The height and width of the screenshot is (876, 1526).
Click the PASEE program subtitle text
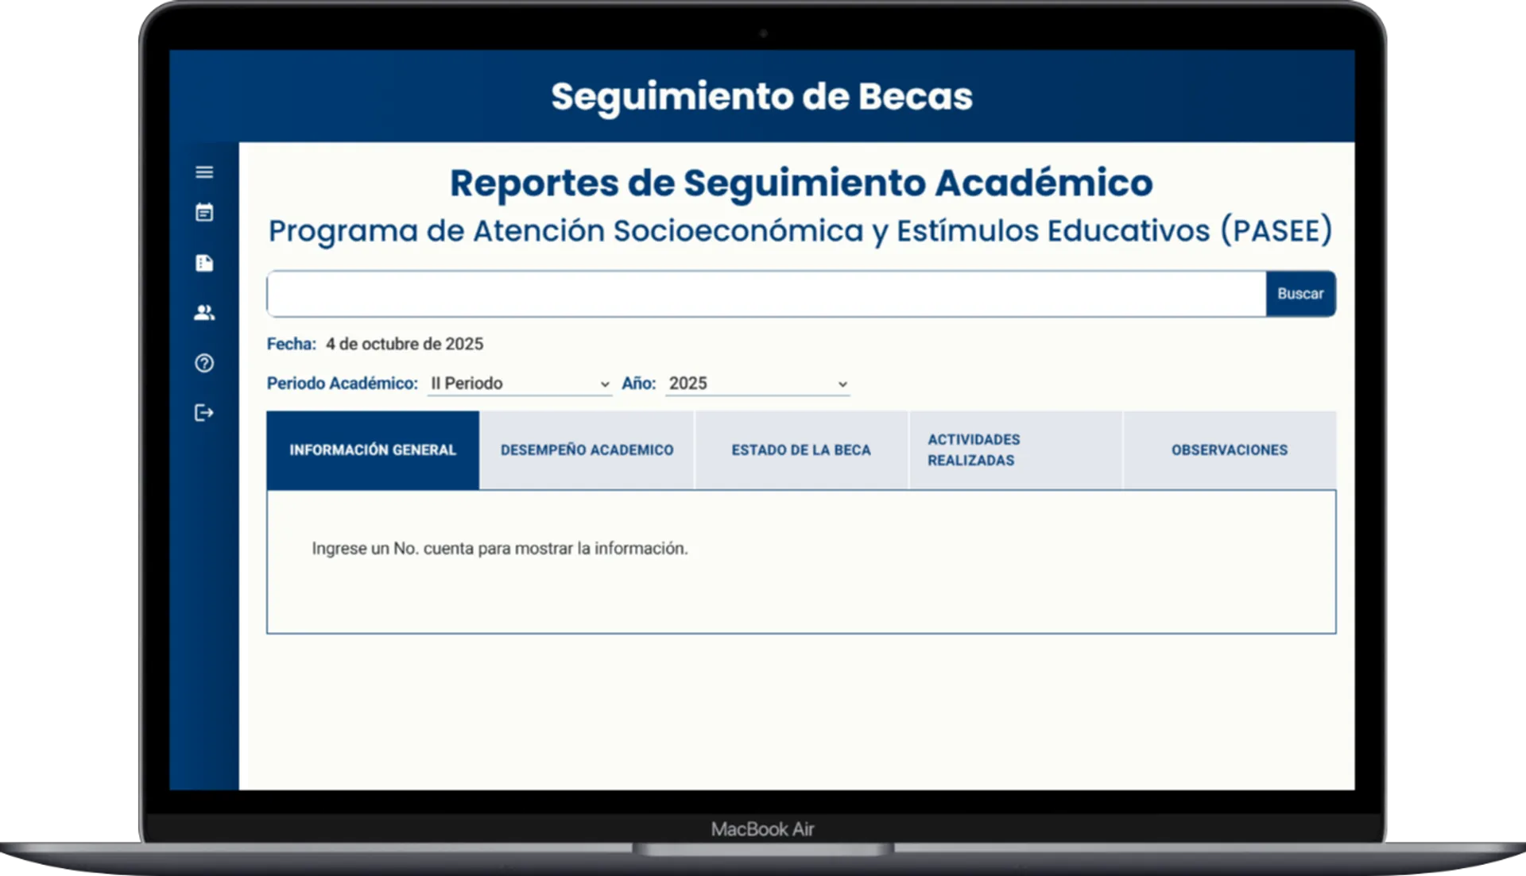(800, 231)
